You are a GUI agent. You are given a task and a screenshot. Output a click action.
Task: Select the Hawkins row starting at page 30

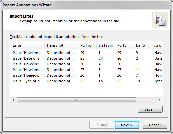point(86,64)
